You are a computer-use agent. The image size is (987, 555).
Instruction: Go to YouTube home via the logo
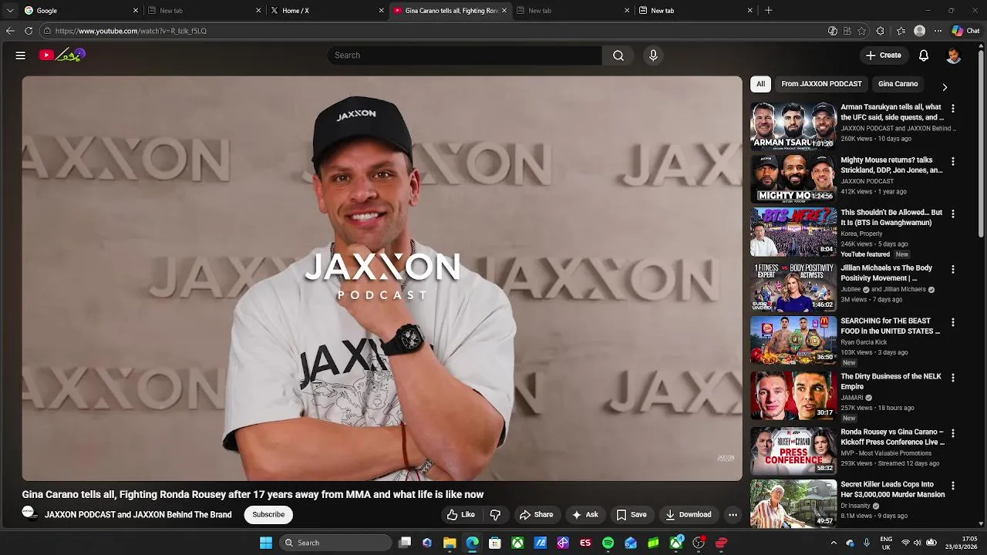tap(62, 55)
